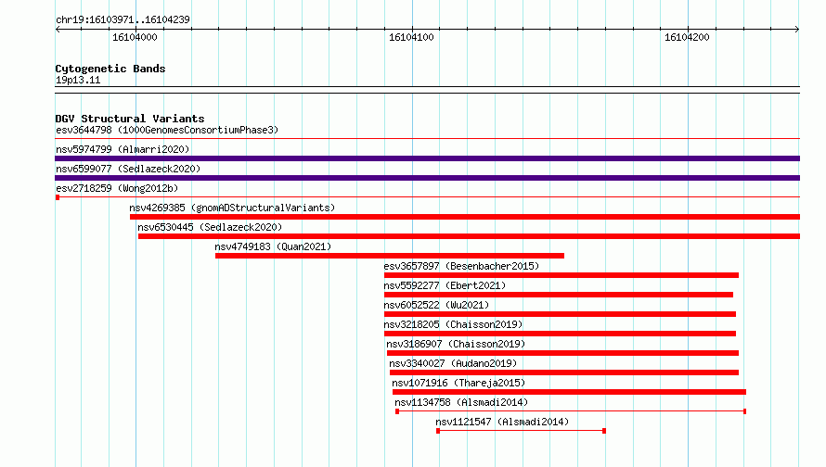
Task: Click the left endpoint square of nsv1121547
Action: [x=438, y=431]
